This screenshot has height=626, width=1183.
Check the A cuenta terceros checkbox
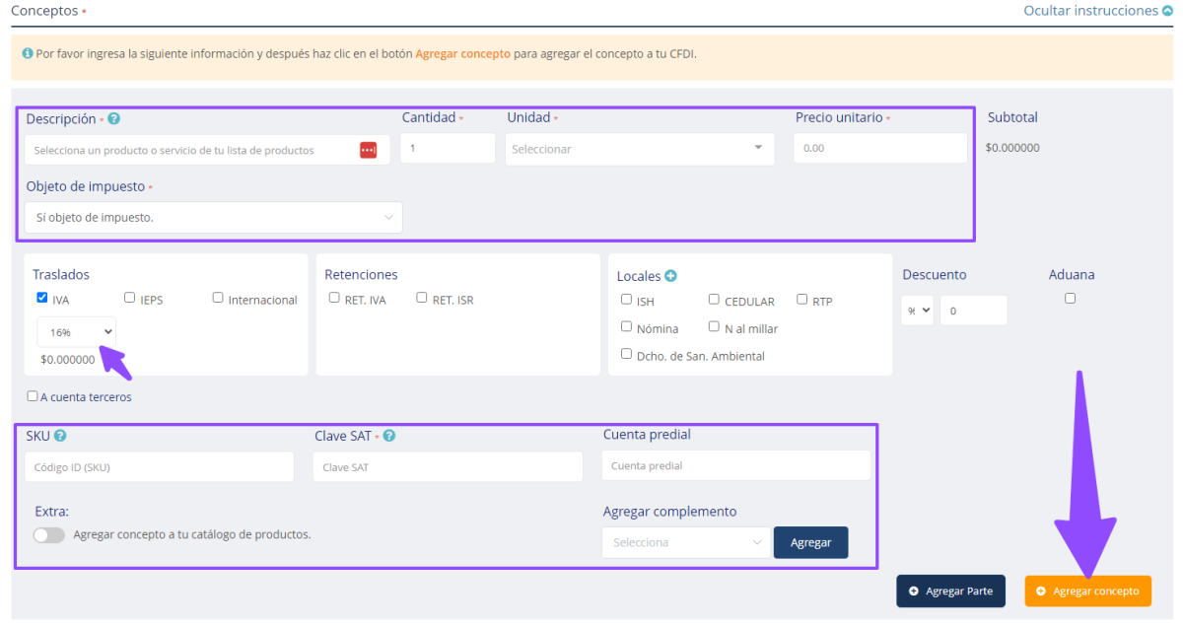(x=34, y=397)
